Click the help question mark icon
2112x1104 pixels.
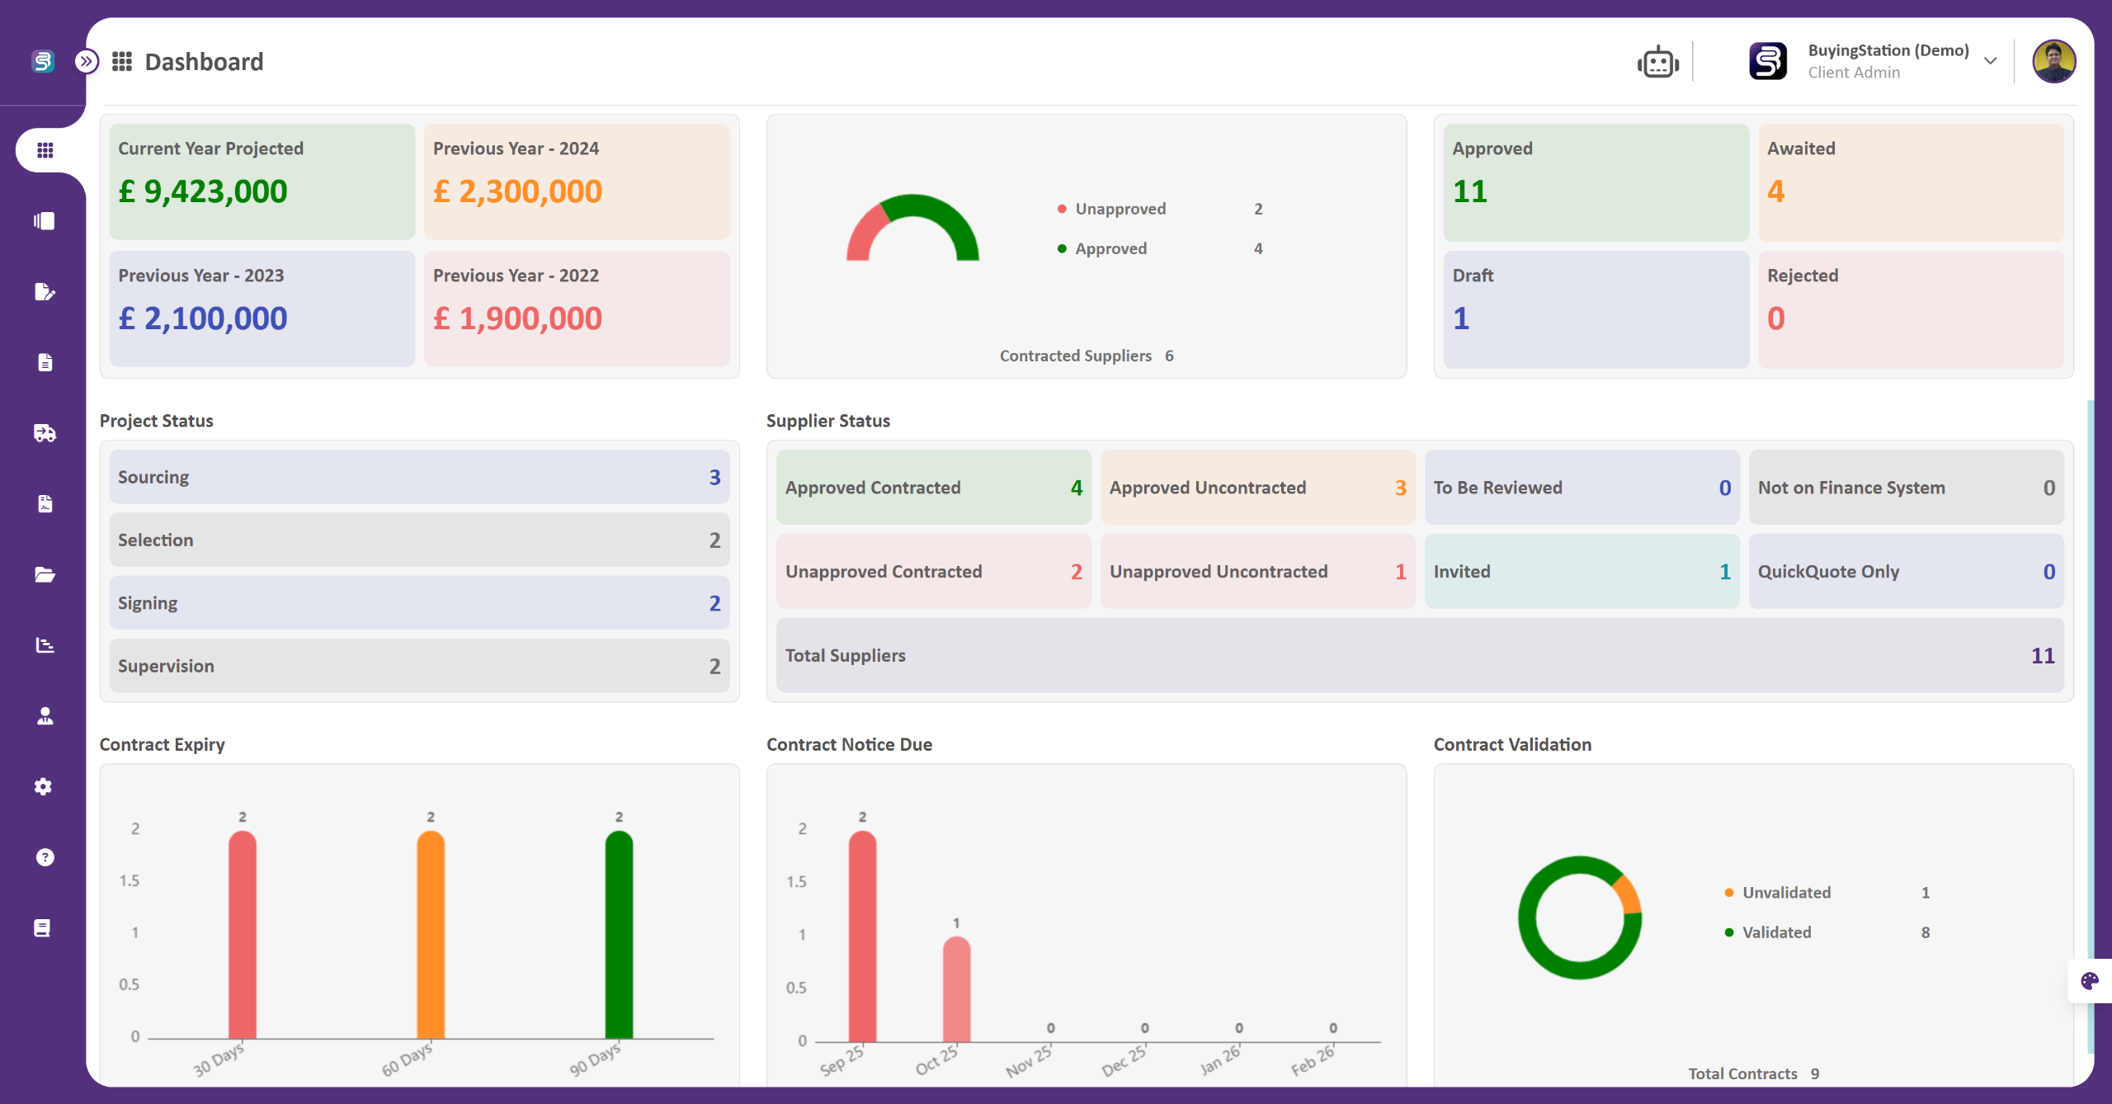(x=45, y=857)
